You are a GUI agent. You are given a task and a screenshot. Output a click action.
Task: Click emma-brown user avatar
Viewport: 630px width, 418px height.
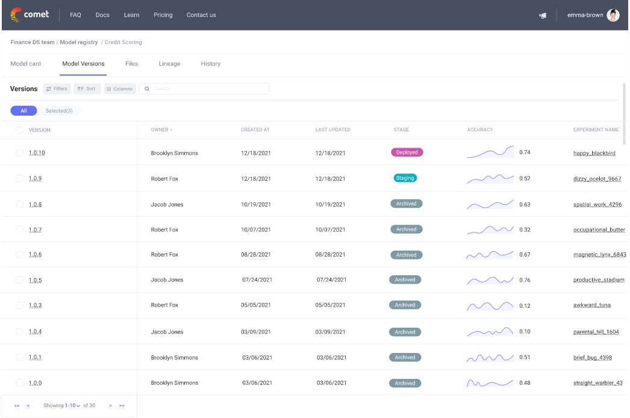coord(613,15)
